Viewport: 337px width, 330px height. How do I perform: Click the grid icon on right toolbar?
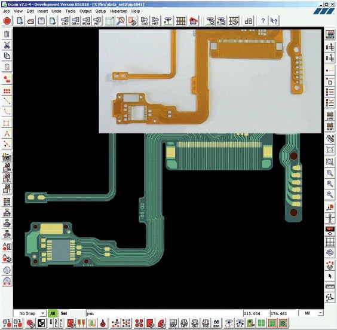point(330,242)
